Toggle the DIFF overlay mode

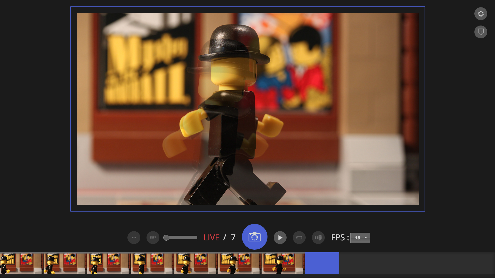153,238
